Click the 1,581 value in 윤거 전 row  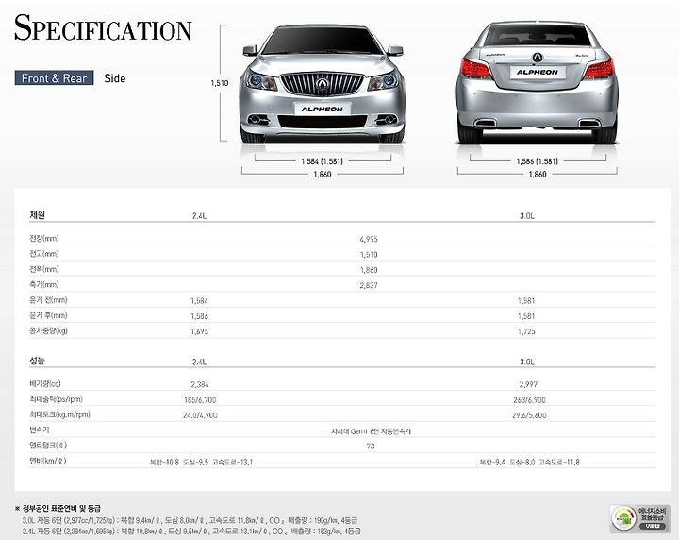[526, 301]
